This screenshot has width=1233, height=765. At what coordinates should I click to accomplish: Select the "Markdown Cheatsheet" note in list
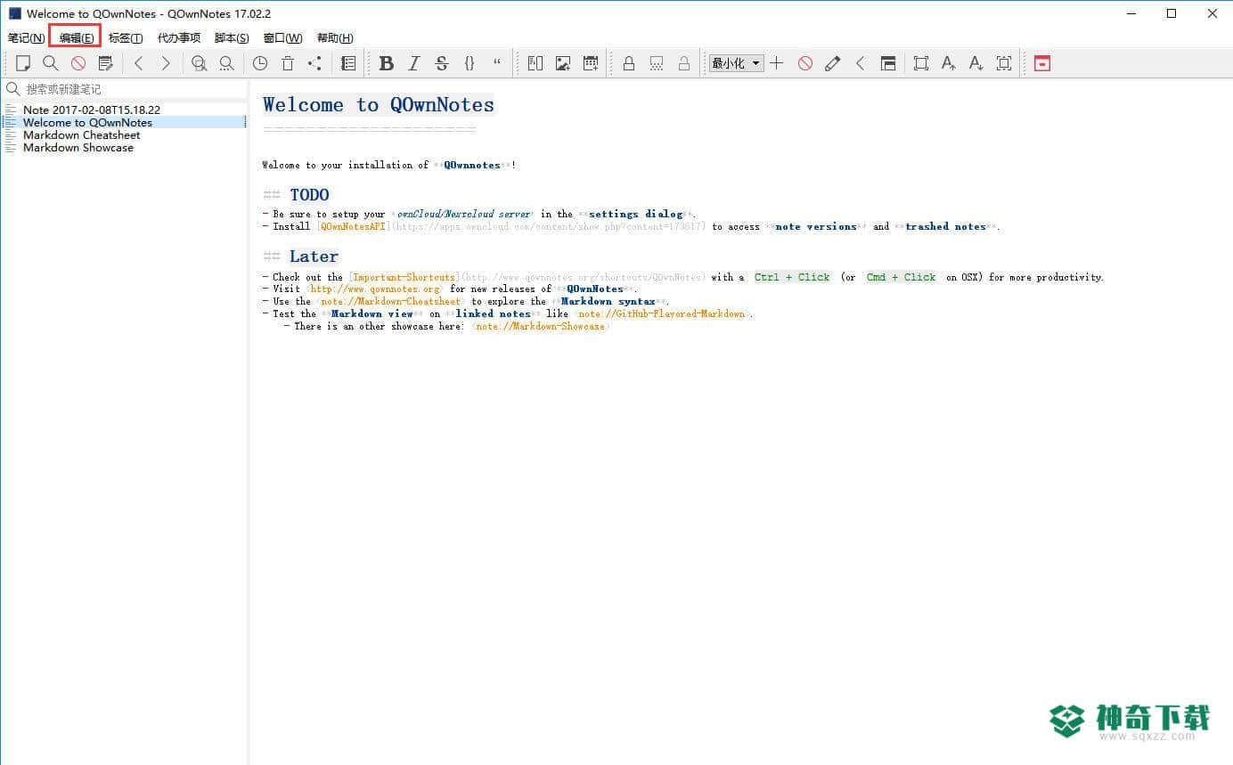tap(81, 134)
